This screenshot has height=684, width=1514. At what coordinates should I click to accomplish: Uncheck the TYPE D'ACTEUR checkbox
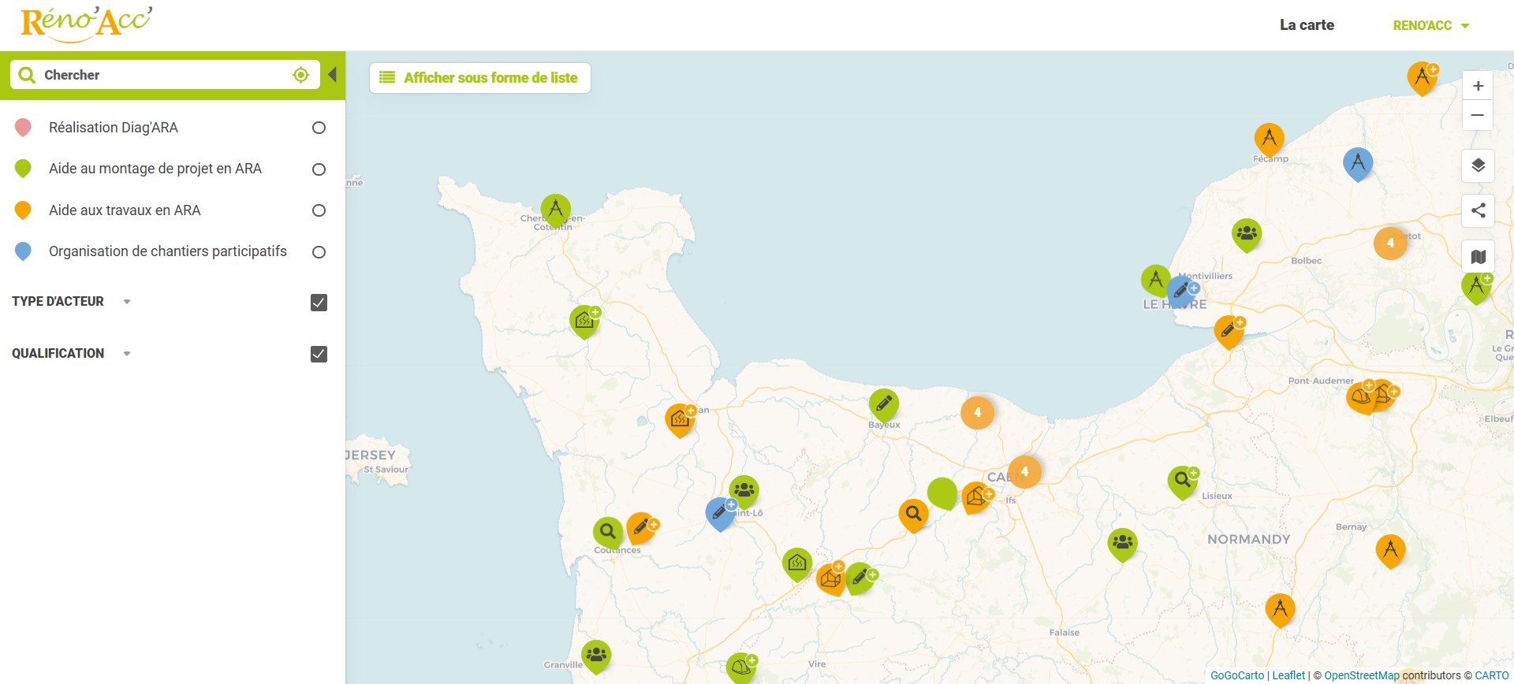pyautogui.click(x=319, y=303)
